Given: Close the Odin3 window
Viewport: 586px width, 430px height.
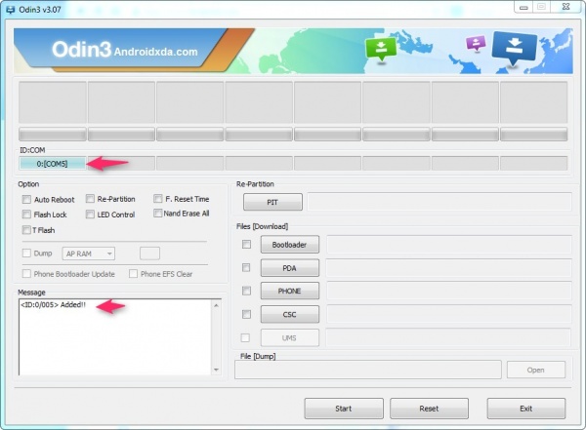Looking at the screenshot, I should (x=565, y=7).
